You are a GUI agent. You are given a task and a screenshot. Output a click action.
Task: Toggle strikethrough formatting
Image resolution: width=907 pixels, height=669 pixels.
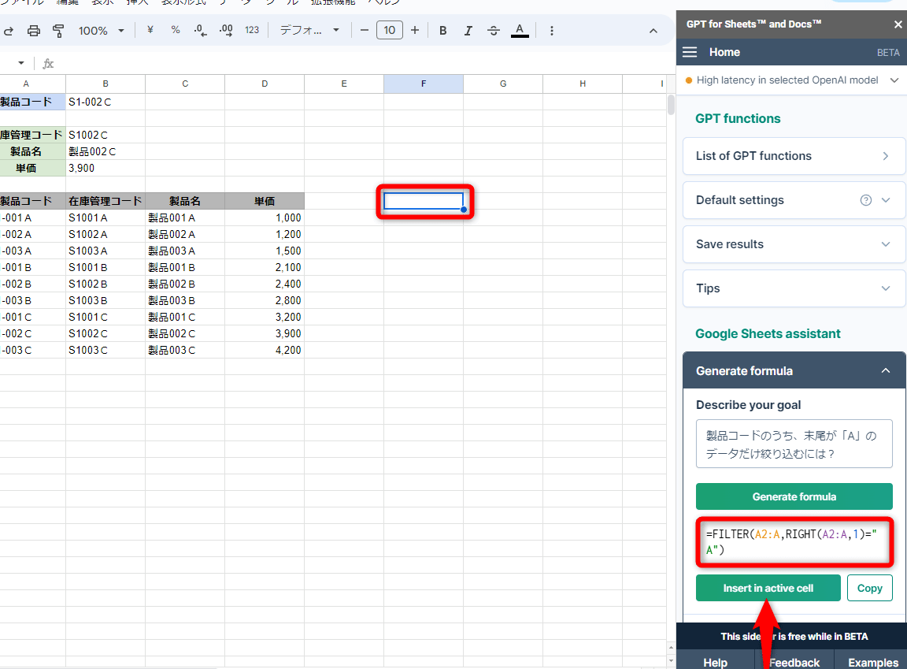[x=494, y=31]
